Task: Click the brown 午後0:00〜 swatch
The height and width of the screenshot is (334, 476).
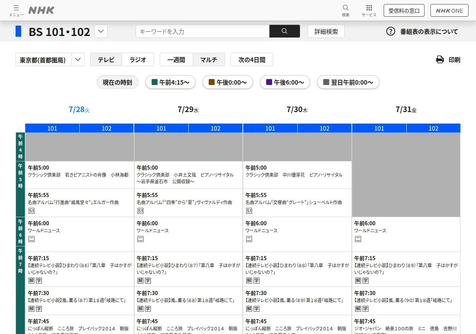Action: 212,82
